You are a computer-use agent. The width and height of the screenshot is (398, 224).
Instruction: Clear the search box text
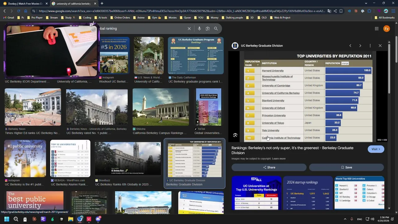[x=189, y=29]
